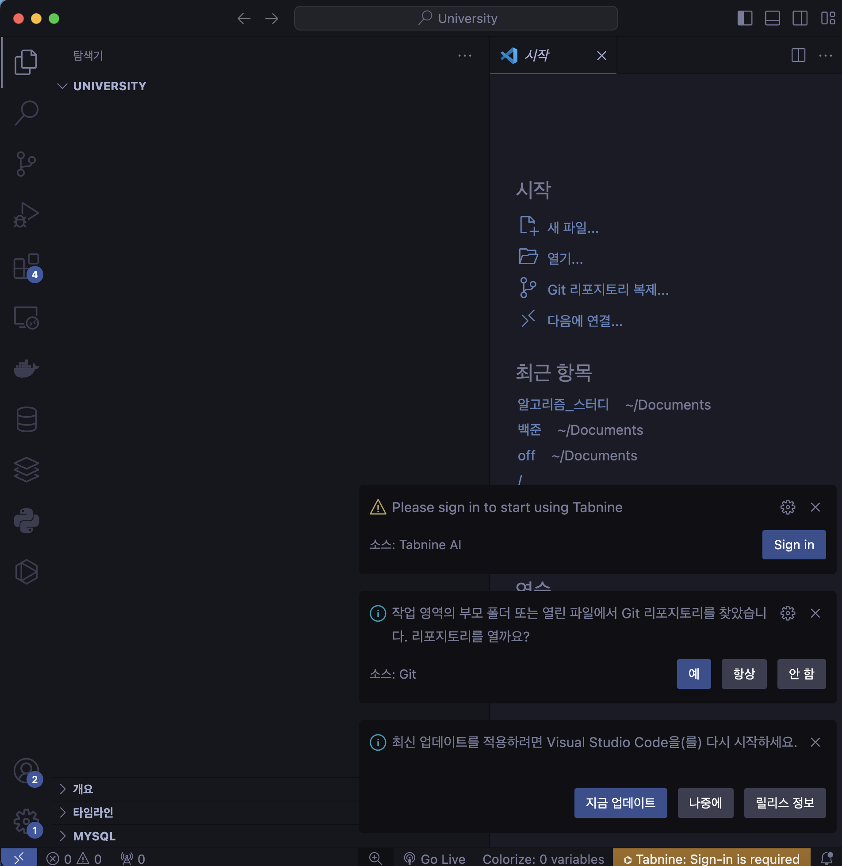Screen dimensions: 842x866
Task: Toggle primary side bar visibility
Action: point(745,19)
